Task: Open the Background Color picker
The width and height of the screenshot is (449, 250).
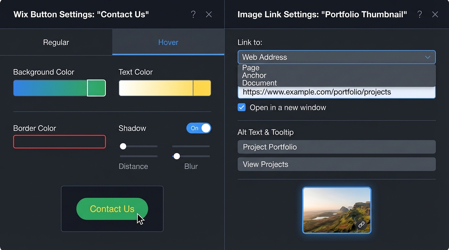Action: pos(59,88)
